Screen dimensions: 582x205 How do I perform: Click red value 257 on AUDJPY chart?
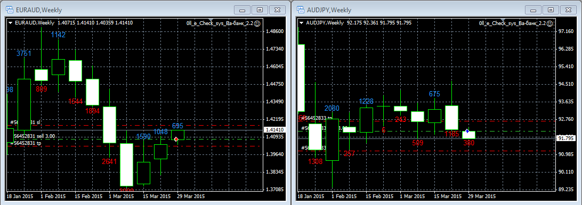(x=349, y=153)
